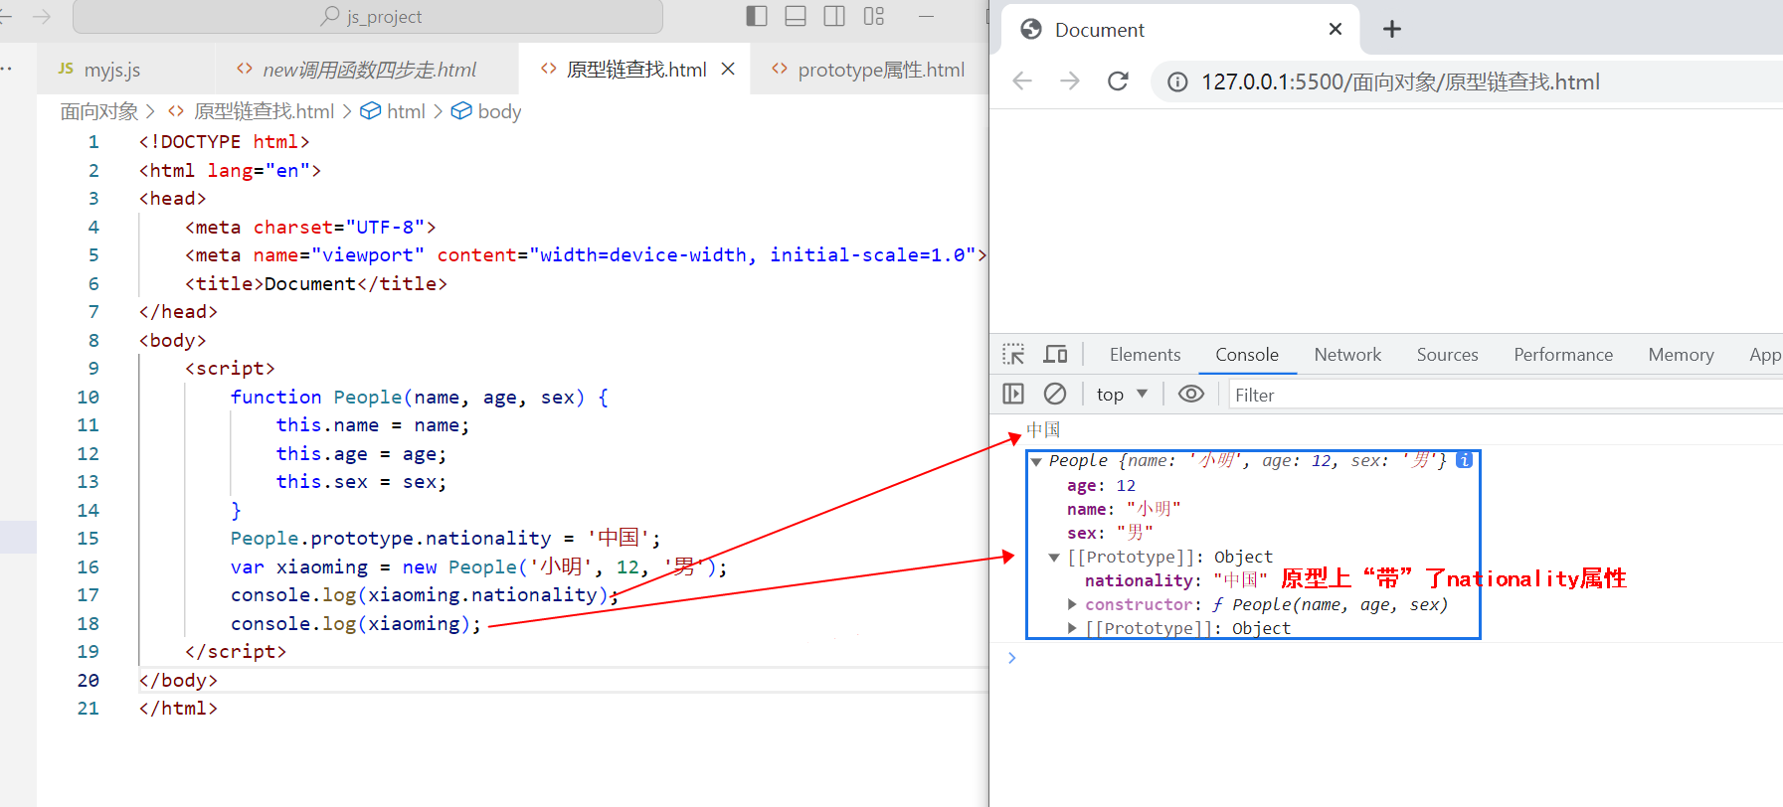Open the Memory DevTools tab

click(x=1681, y=355)
